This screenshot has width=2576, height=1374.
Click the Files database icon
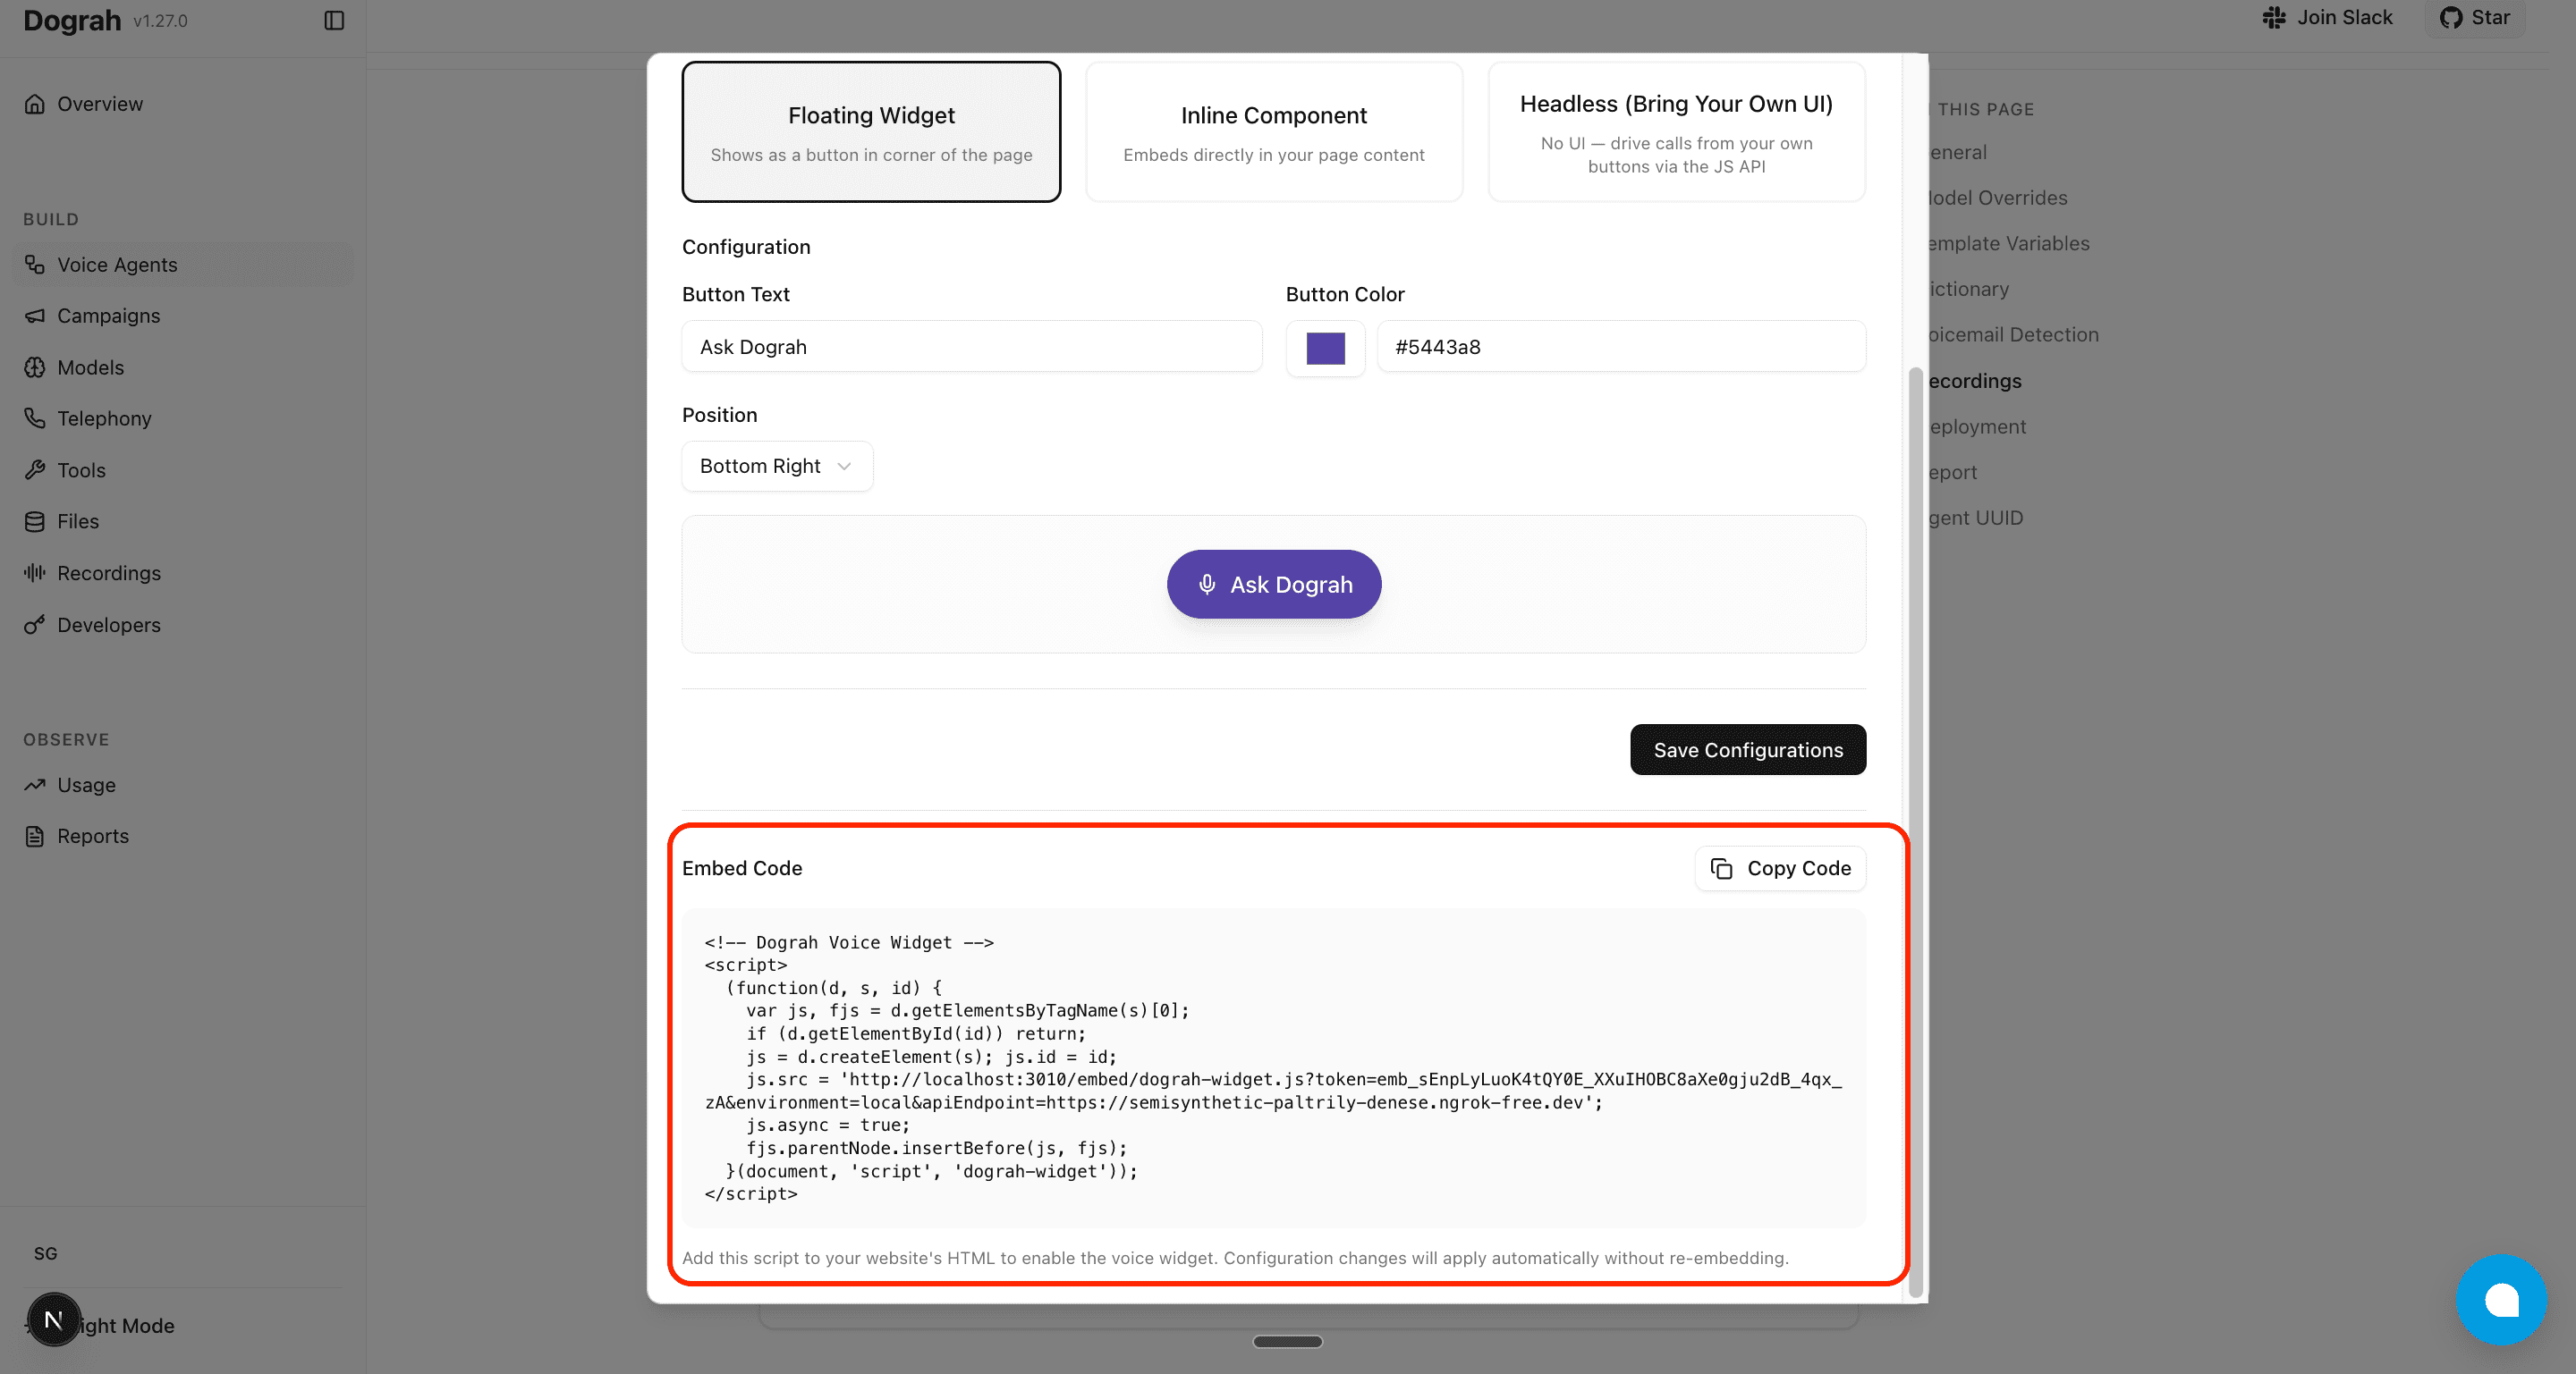click(35, 522)
